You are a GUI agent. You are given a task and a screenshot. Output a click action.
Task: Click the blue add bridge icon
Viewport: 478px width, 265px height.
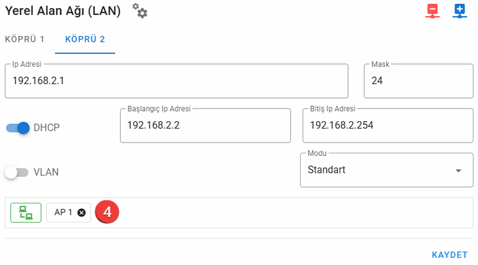pyautogui.click(x=459, y=12)
